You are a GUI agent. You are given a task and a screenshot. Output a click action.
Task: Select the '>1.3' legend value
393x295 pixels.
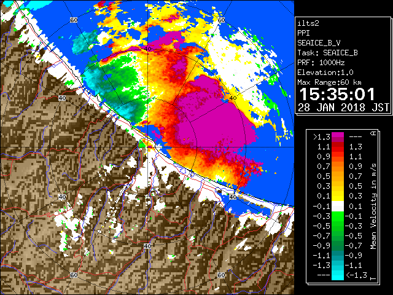point(322,137)
